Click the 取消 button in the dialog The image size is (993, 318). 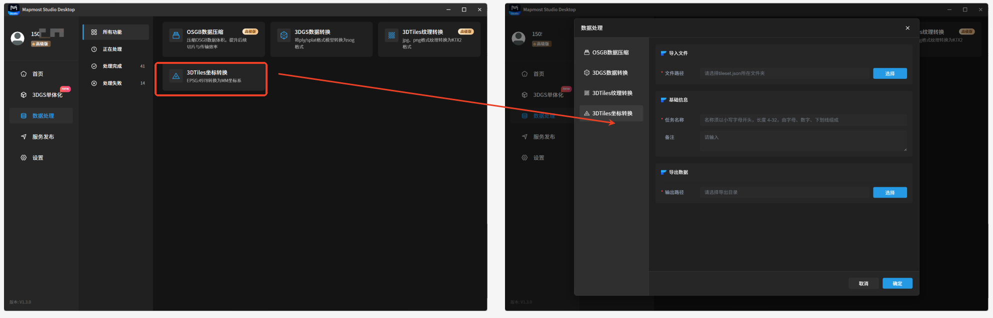pyautogui.click(x=863, y=284)
